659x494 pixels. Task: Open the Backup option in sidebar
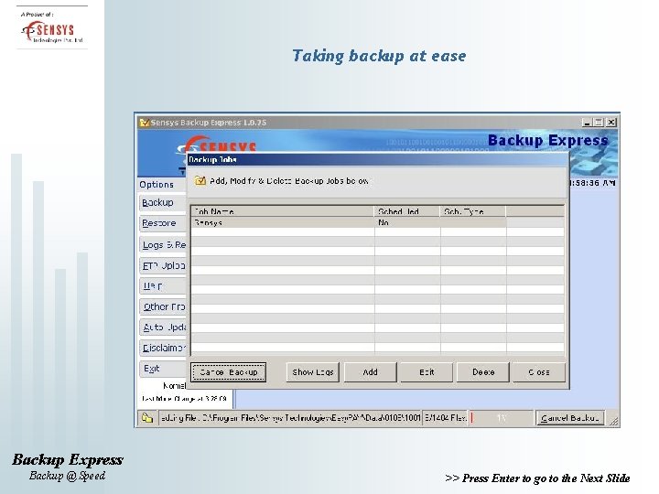pyautogui.click(x=163, y=202)
